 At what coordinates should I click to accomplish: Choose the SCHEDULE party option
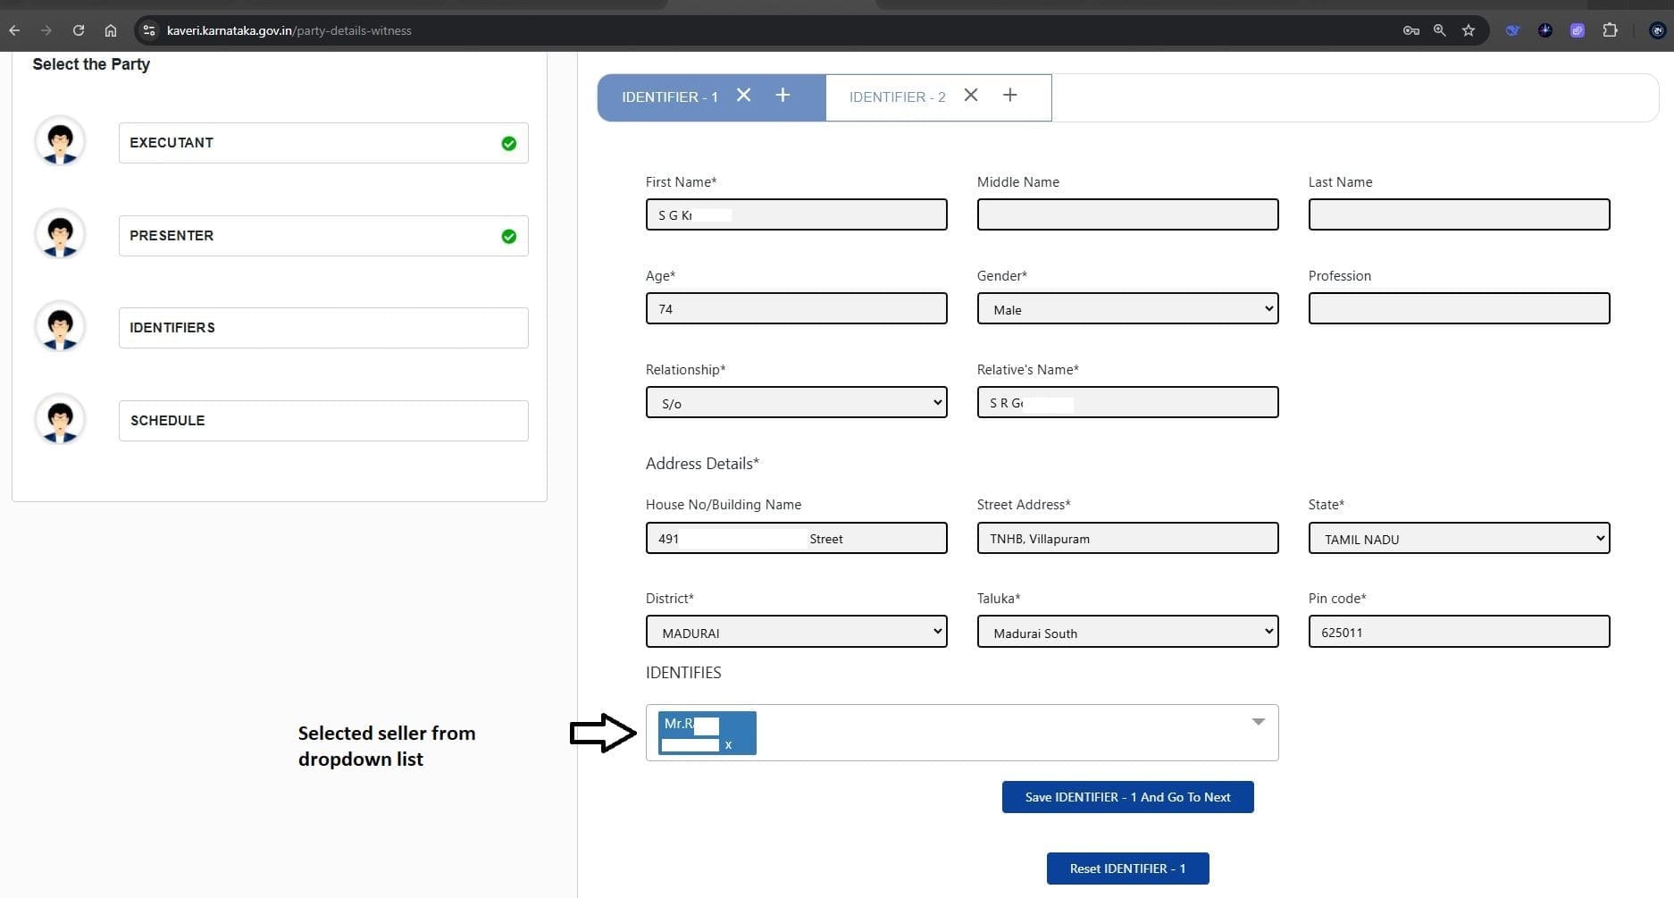click(x=322, y=421)
